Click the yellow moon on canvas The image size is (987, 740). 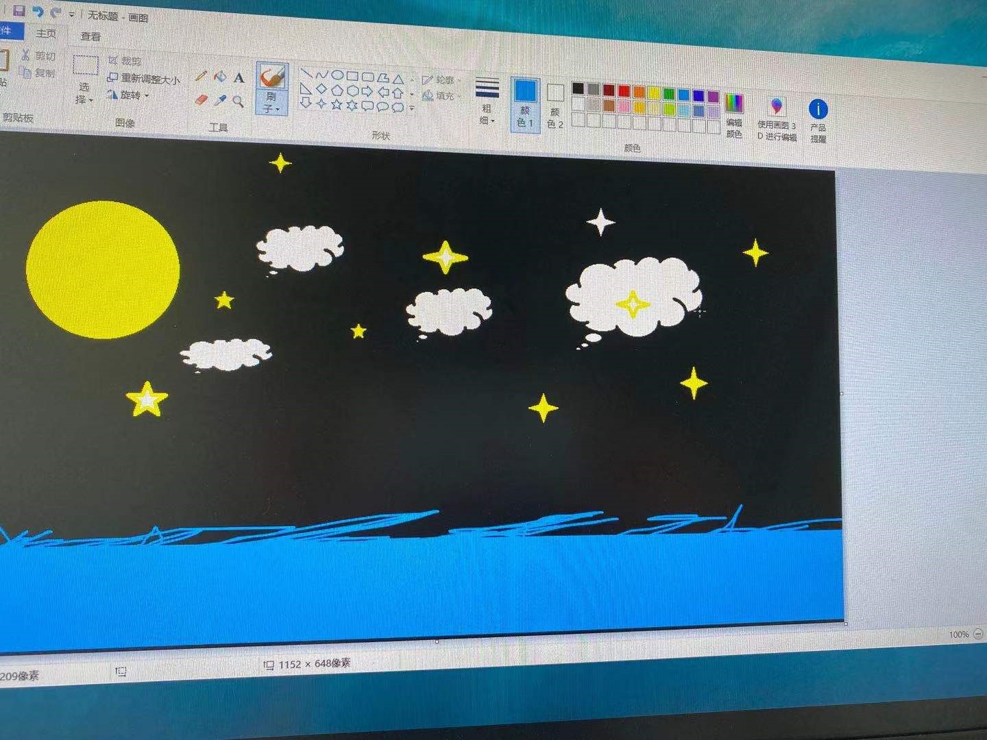point(103,269)
